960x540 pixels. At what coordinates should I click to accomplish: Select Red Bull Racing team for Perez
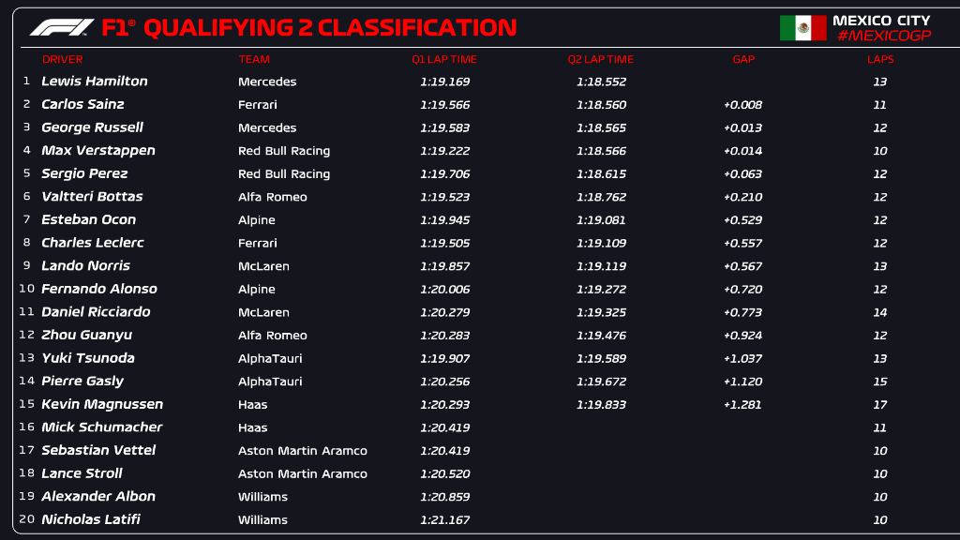[284, 173]
